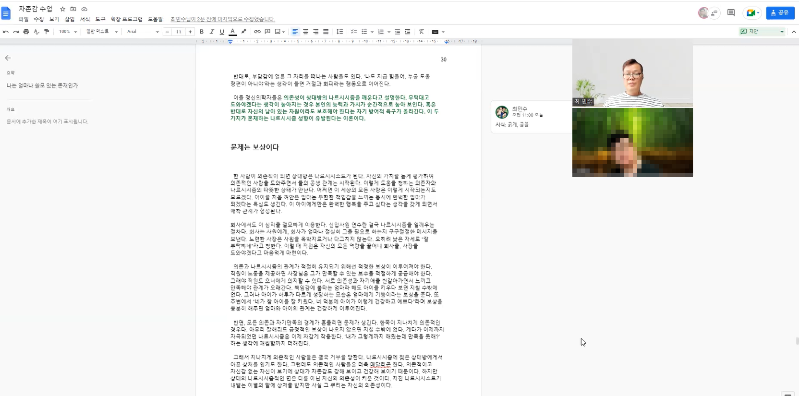The image size is (799, 396).
Task: Click the 최 민수 video thumbnail
Action: click(632, 73)
